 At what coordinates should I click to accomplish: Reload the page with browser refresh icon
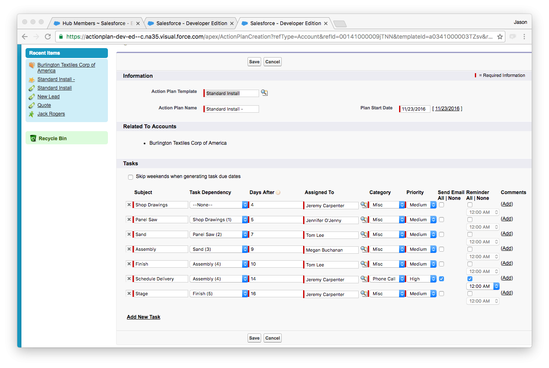point(48,37)
